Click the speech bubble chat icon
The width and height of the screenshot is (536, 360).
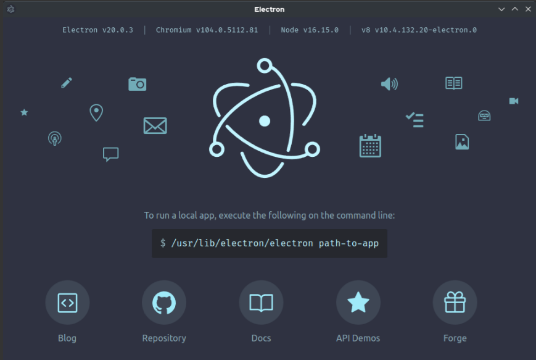[x=111, y=154]
